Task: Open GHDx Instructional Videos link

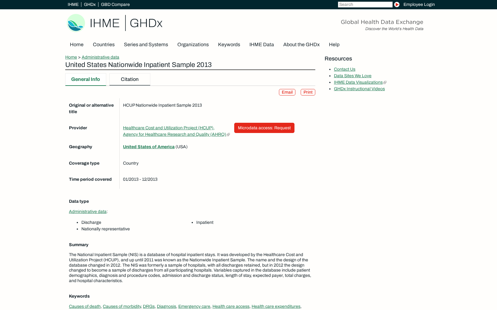Action: pyautogui.click(x=359, y=89)
